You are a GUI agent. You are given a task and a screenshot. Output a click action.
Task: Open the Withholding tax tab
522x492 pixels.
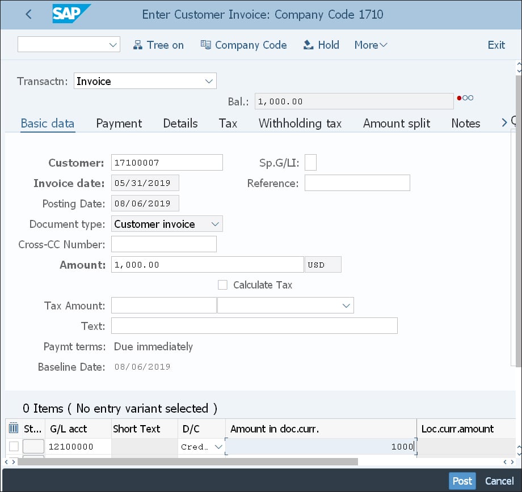300,124
